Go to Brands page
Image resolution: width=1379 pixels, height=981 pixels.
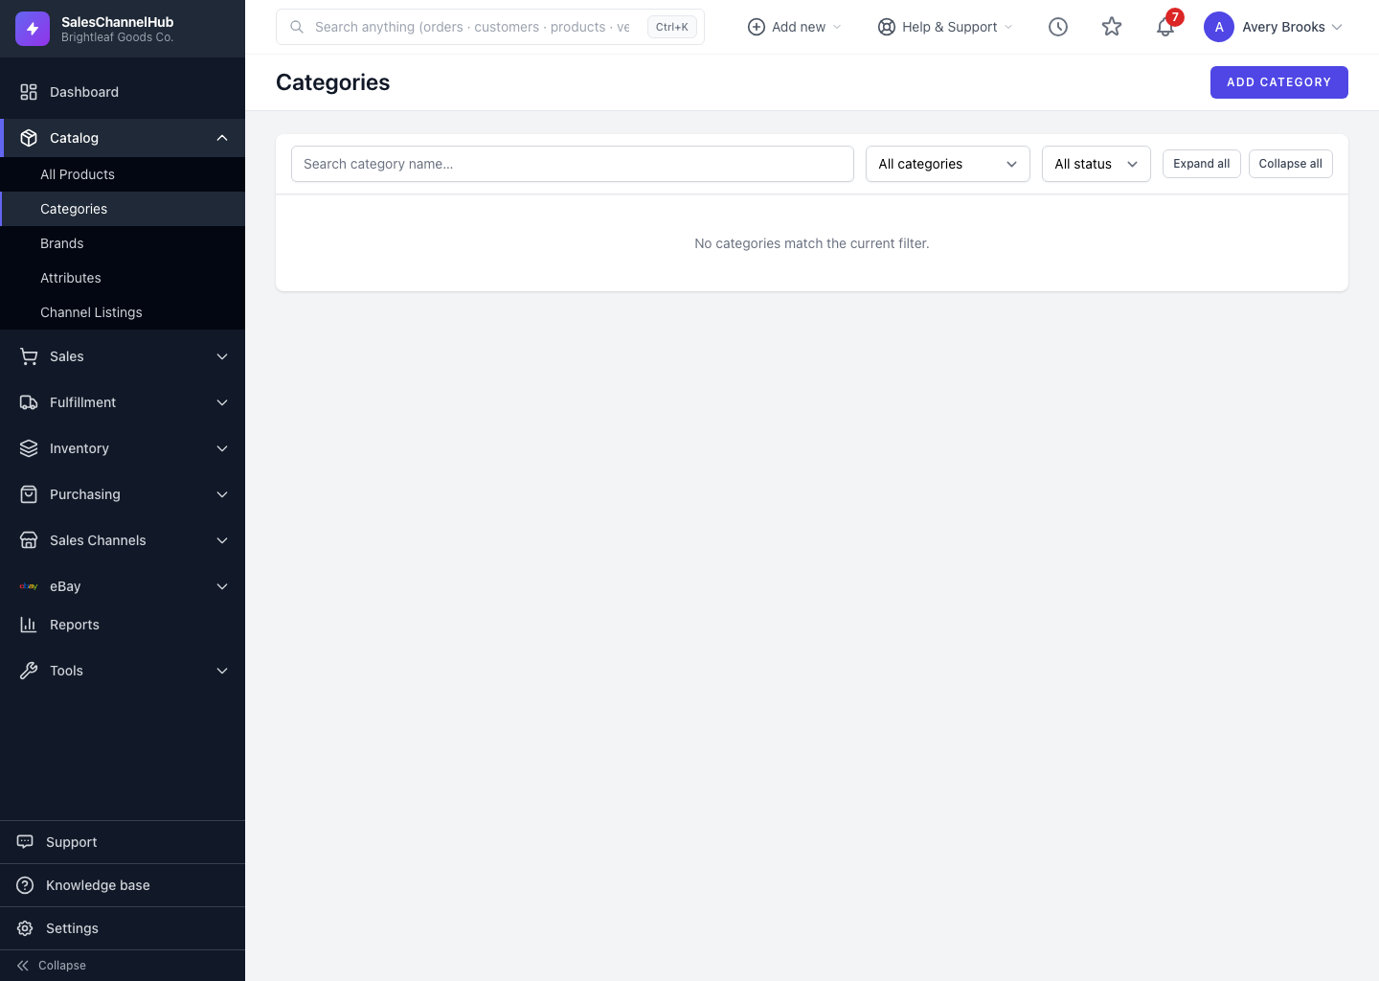click(x=123, y=243)
